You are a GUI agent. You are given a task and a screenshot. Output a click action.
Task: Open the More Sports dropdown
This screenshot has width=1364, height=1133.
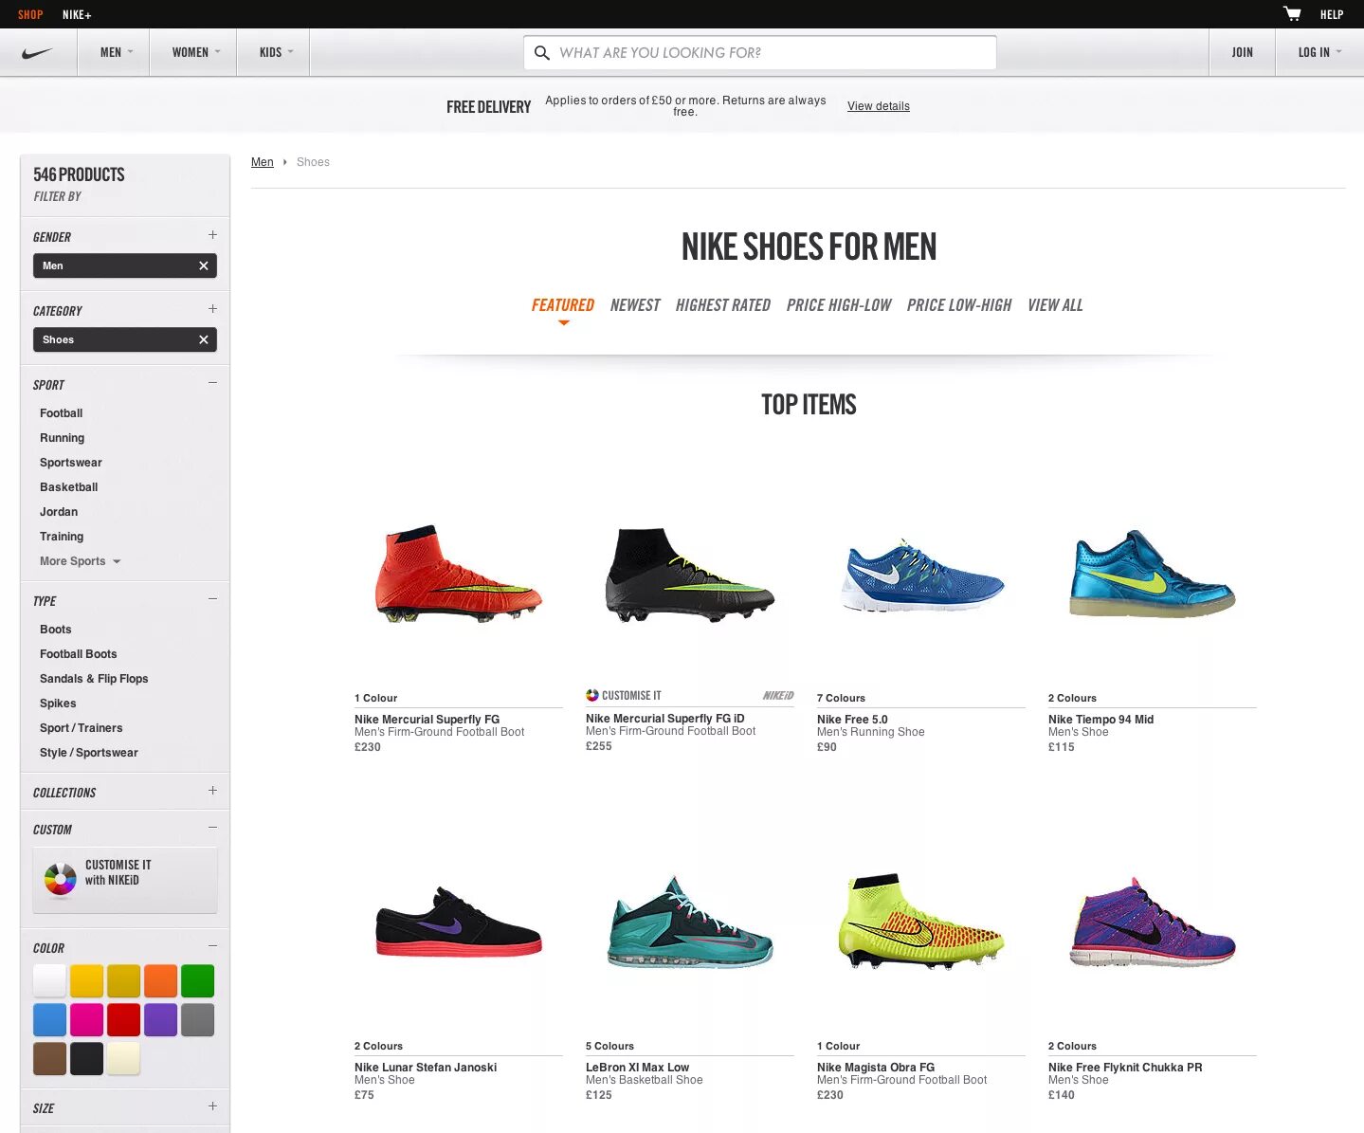80,561
